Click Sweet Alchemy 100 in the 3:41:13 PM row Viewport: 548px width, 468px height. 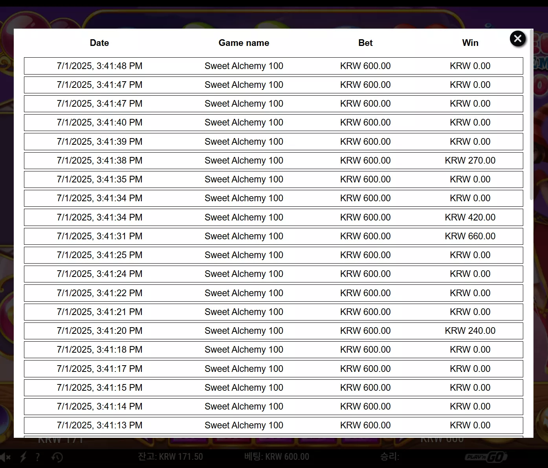(x=244, y=425)
